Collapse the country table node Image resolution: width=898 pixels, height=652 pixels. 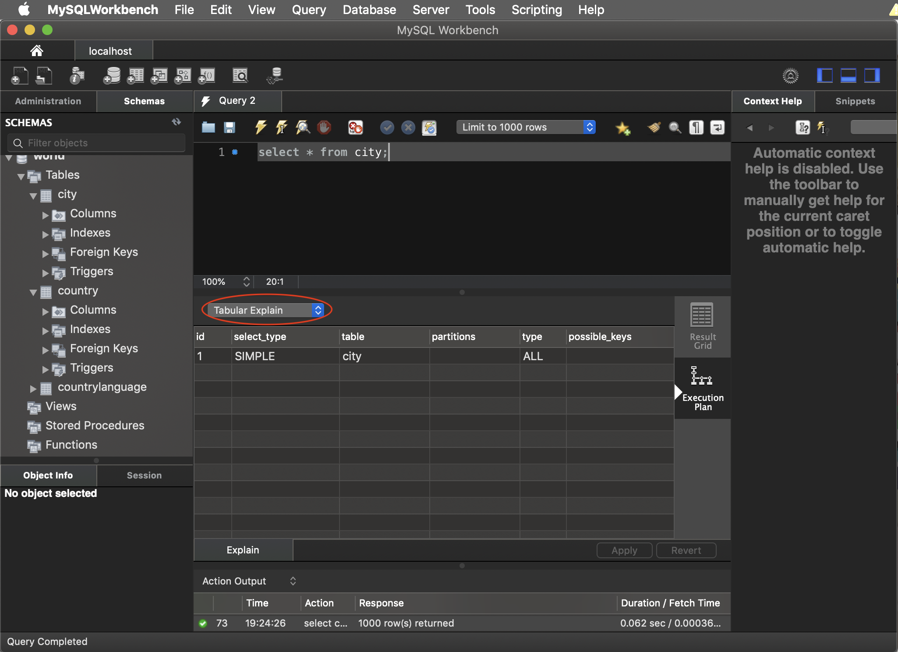point(33,292)
